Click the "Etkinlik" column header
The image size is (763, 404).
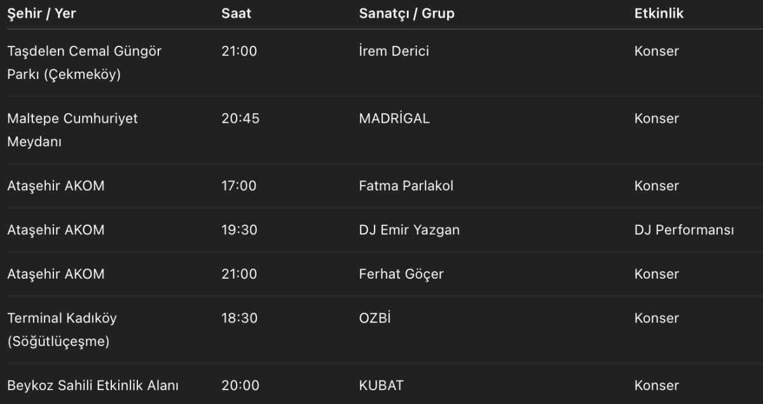(x=659, y=13)
